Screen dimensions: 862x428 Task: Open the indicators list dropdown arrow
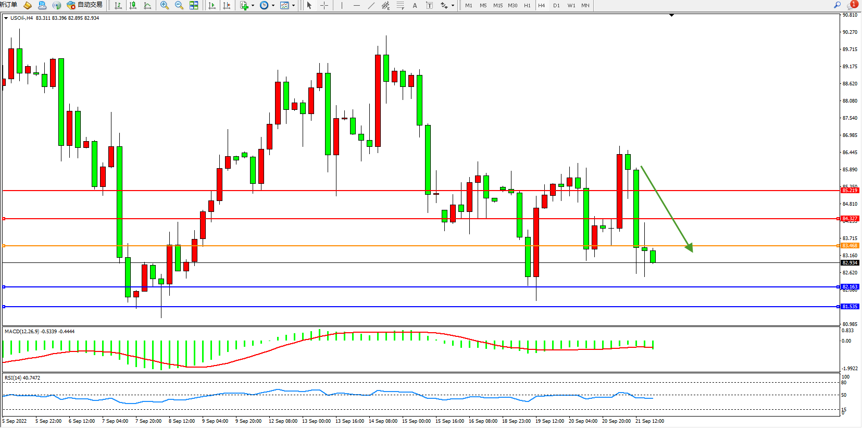[x=253, y=6]
